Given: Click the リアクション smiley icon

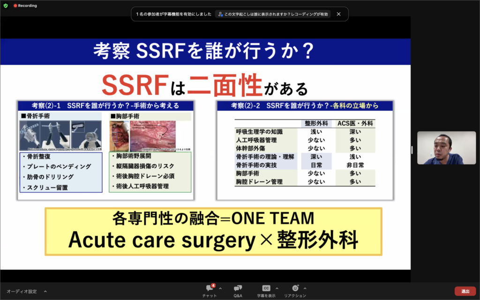Looking at the screenshot, I should 295,288.
